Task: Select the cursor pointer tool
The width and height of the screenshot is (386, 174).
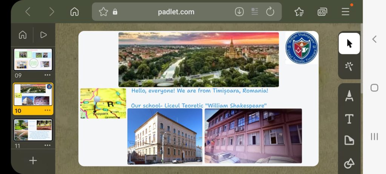Action: [x=349, y=43]
